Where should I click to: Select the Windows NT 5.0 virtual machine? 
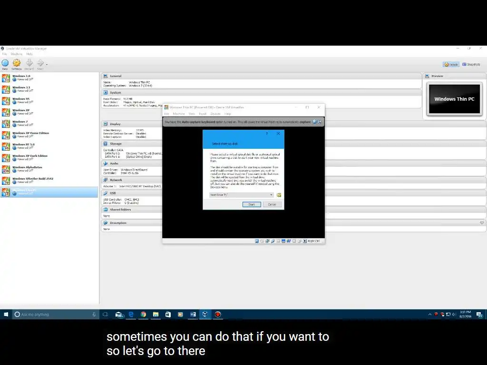[x=49, y=146]
